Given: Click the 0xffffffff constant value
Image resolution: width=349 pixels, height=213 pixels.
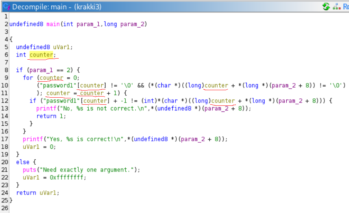Looking at the screenshot, I should 67,177.
